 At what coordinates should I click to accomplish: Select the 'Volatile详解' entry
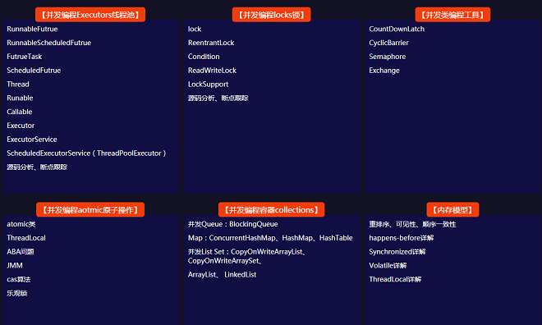coord(388,266)
